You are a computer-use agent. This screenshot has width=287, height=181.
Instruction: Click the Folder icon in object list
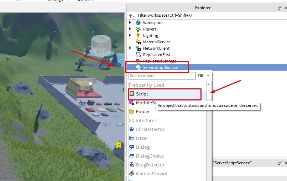click(x=132, y=111)
